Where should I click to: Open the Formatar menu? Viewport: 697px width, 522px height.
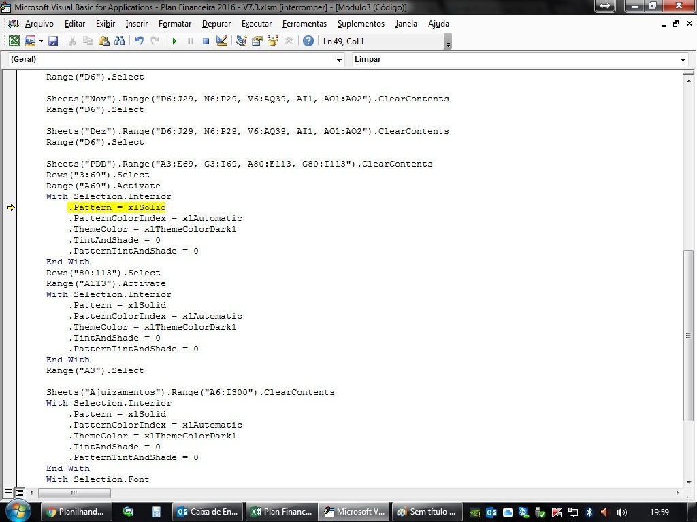(175, 24)
